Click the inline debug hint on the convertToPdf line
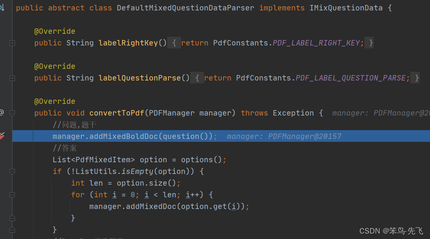Image resolution: width=430 pixels, height=239 pixels. point(381,113)
